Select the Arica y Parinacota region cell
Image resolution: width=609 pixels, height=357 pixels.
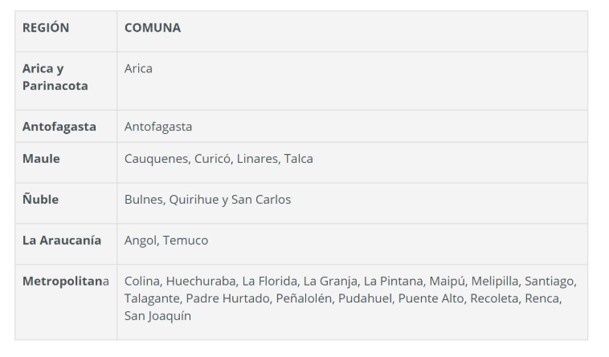(55, 77)
